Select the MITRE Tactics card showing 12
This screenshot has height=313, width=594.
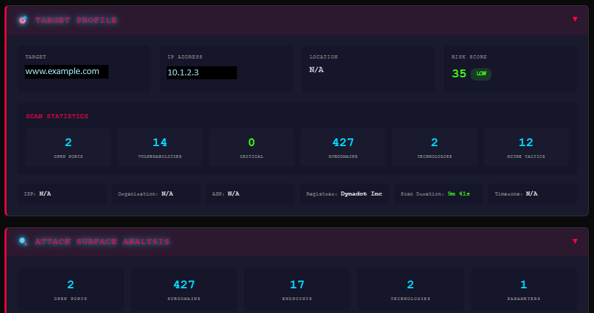point(526,147)
